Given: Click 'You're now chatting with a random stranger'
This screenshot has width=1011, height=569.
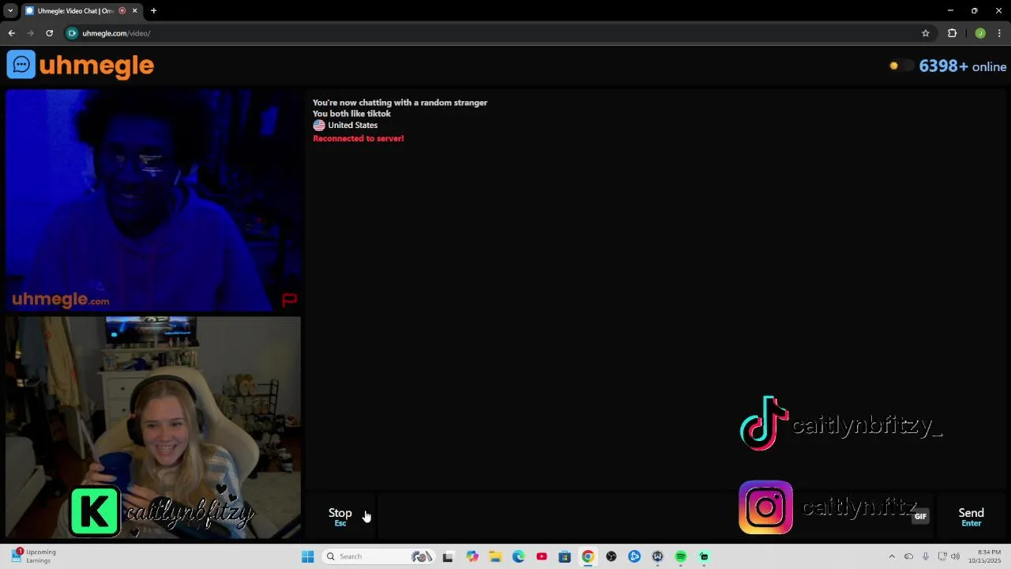Looking at the screenshot, I should [x=400, y=103].
